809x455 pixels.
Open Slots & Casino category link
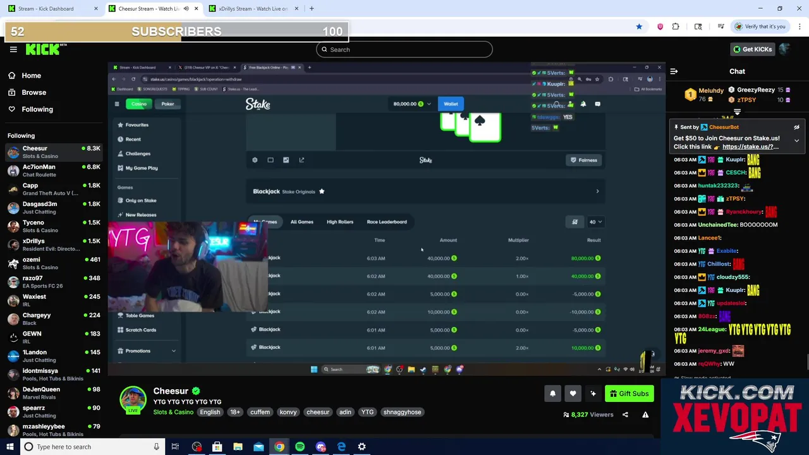coord(173,412)
